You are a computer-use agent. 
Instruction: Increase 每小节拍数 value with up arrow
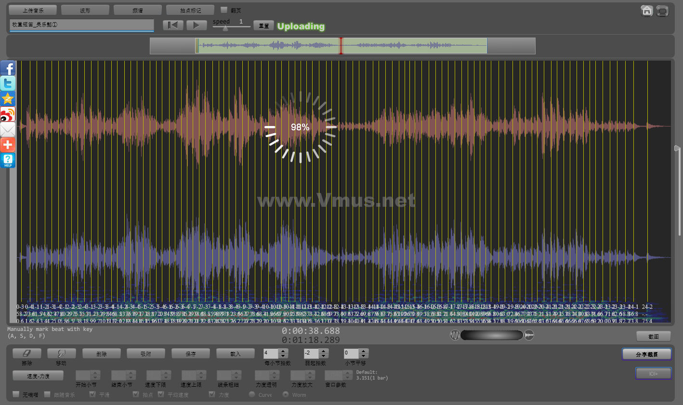pyautogui.click(x=283, y=351)
